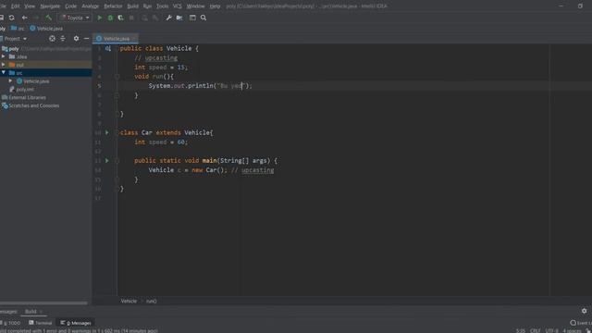
Task: Click the Search Everywhere magnifier icon
Action: point(203,18)
